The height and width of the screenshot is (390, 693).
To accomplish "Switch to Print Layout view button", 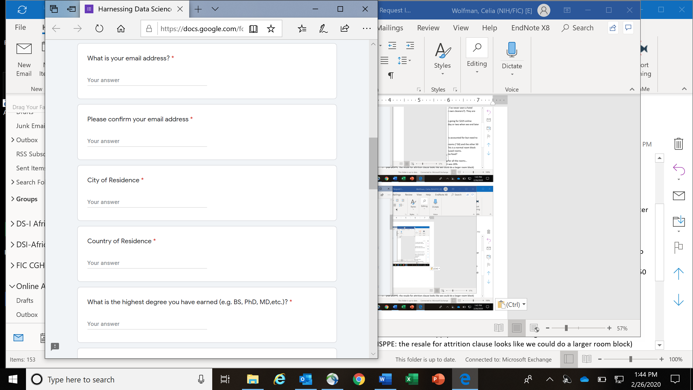I will (x=517, y=328).
